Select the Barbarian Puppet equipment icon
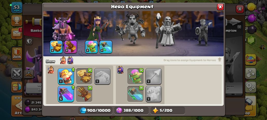This screenshot has width=267, height=120. (66, 76)
